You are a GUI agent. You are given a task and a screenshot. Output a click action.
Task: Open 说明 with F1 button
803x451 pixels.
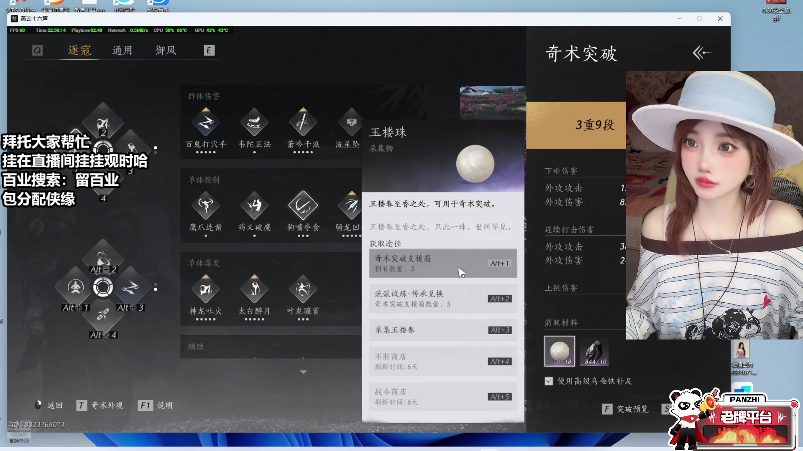(155, 405)
